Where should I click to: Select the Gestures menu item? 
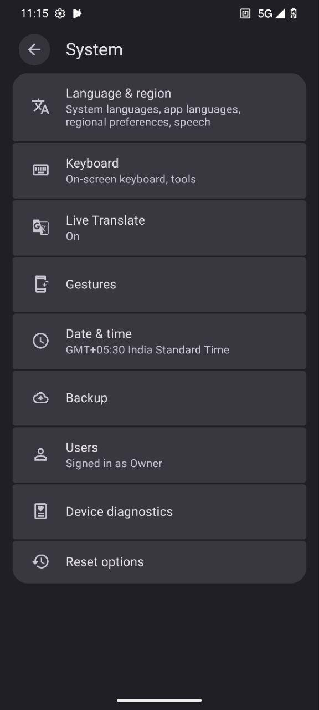pyautogui.click(x=159, y=285)
